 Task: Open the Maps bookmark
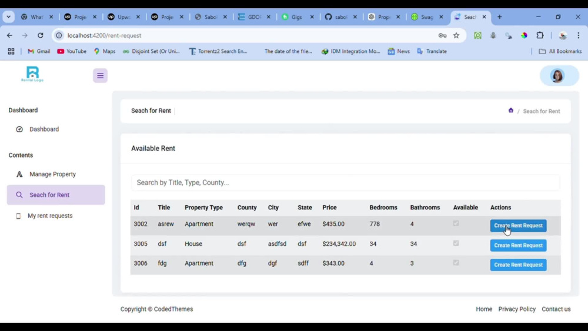pyautogui.click(x=105, y=51)
